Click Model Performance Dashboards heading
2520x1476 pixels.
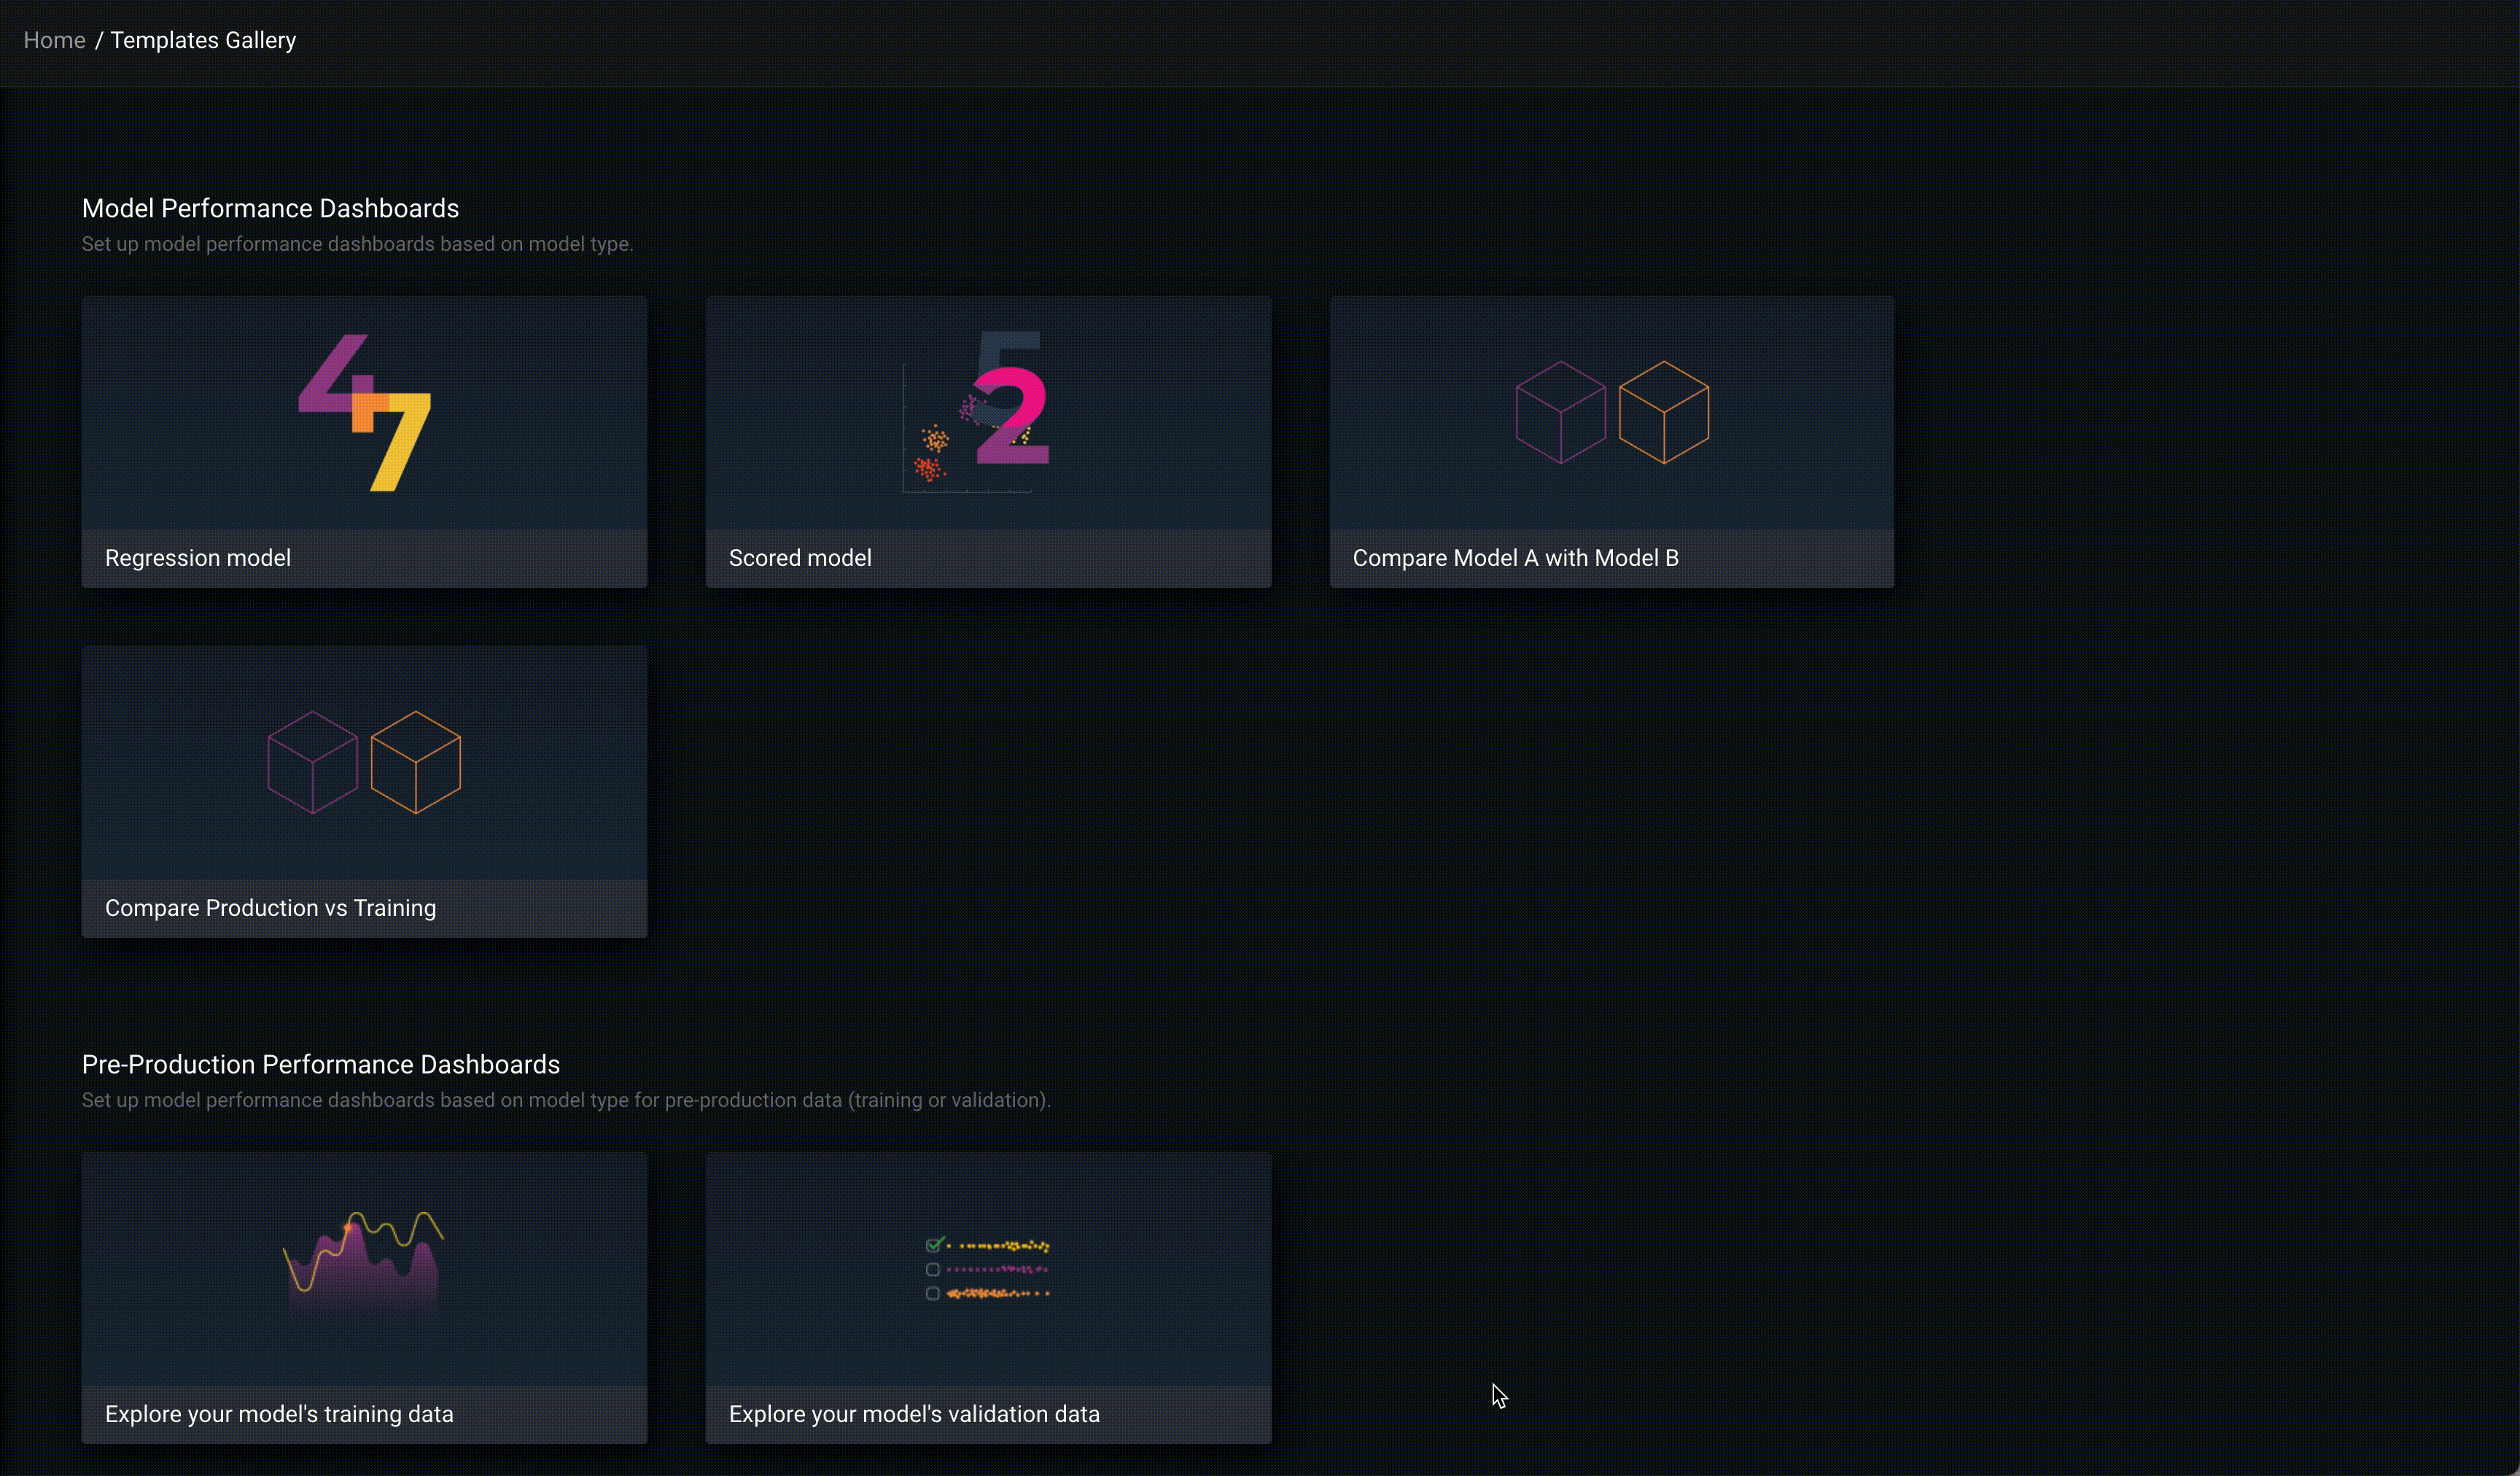click(x=270, y=208)
